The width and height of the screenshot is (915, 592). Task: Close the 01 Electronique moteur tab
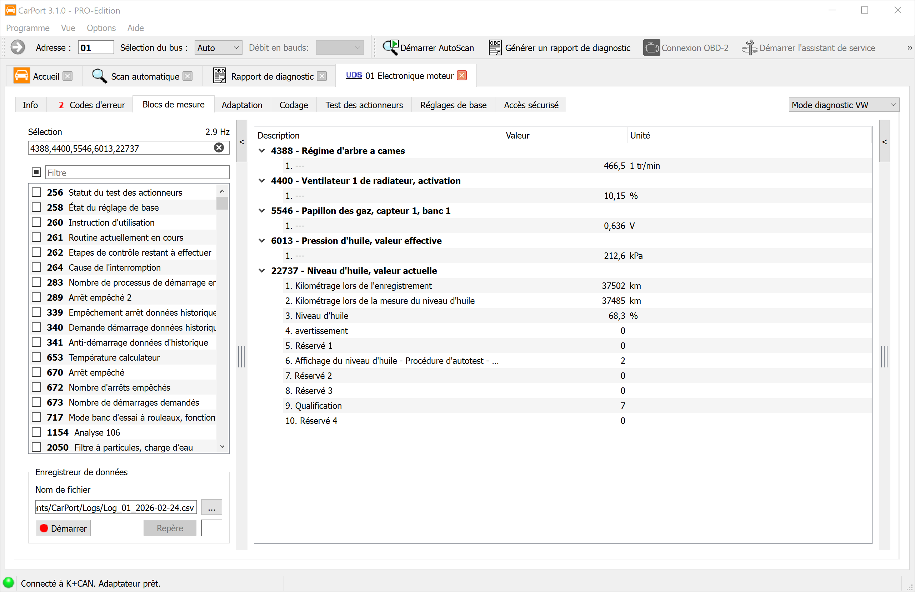tap(462, 76)
